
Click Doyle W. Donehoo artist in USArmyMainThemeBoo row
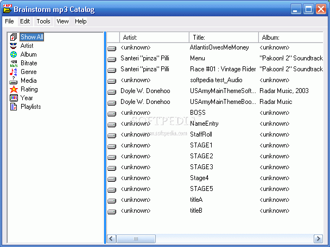145,102
